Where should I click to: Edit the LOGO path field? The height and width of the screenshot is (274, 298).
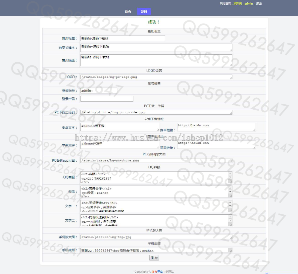(x=156, y=77)
